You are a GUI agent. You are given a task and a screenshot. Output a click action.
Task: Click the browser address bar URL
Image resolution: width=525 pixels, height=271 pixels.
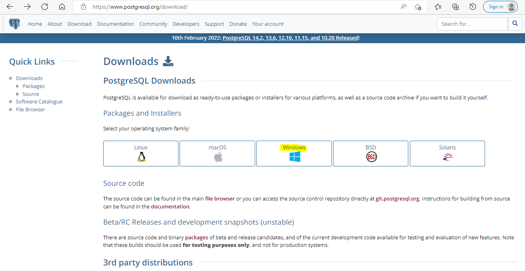pos(140,7)
